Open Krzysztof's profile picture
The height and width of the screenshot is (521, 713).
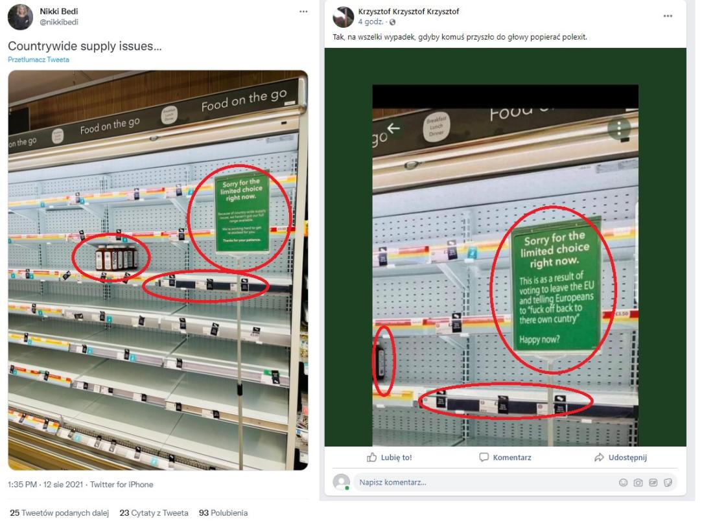pos(344,17)
